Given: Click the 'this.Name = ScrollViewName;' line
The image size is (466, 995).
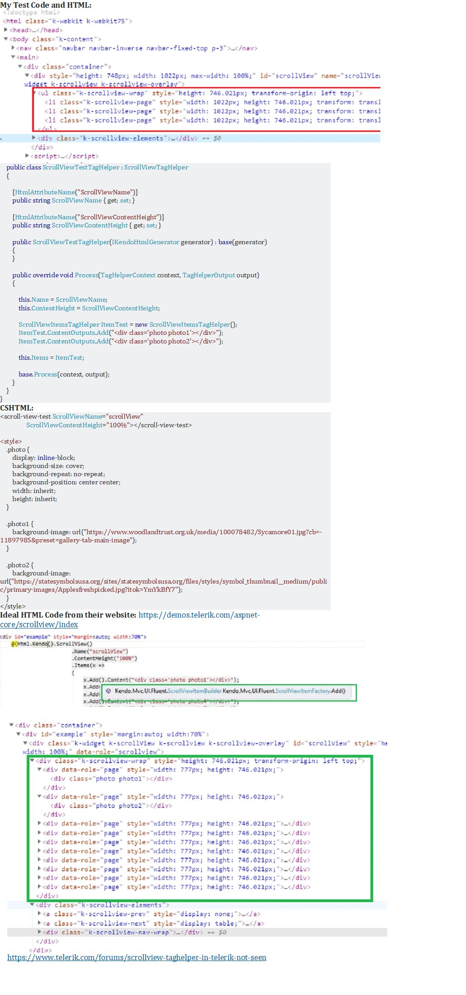Looking at the screenshot, I should tap(63, 299).
